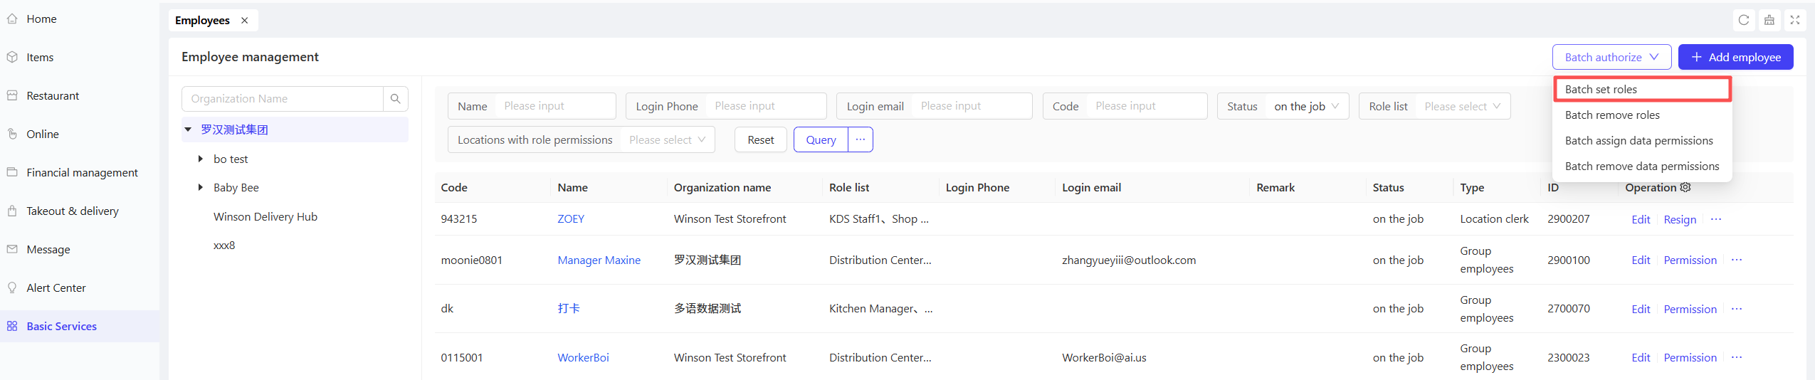
Task: Click the refresh icon in top-right corner
Action: coord(1743,20)
